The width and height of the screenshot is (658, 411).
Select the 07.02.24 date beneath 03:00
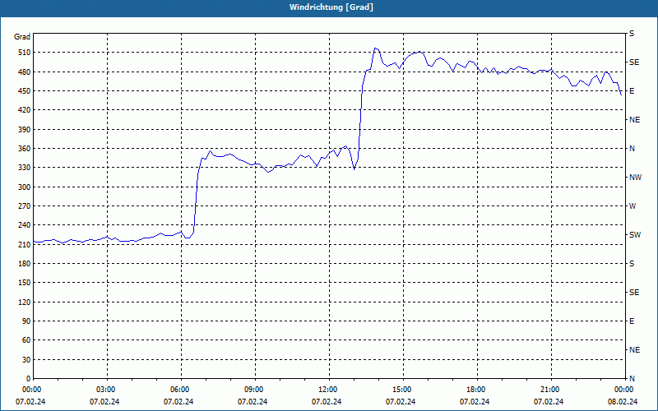click(104, 402)
